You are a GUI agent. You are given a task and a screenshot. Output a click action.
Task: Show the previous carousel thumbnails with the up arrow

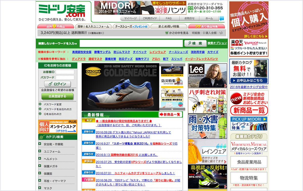click(172, 65)
